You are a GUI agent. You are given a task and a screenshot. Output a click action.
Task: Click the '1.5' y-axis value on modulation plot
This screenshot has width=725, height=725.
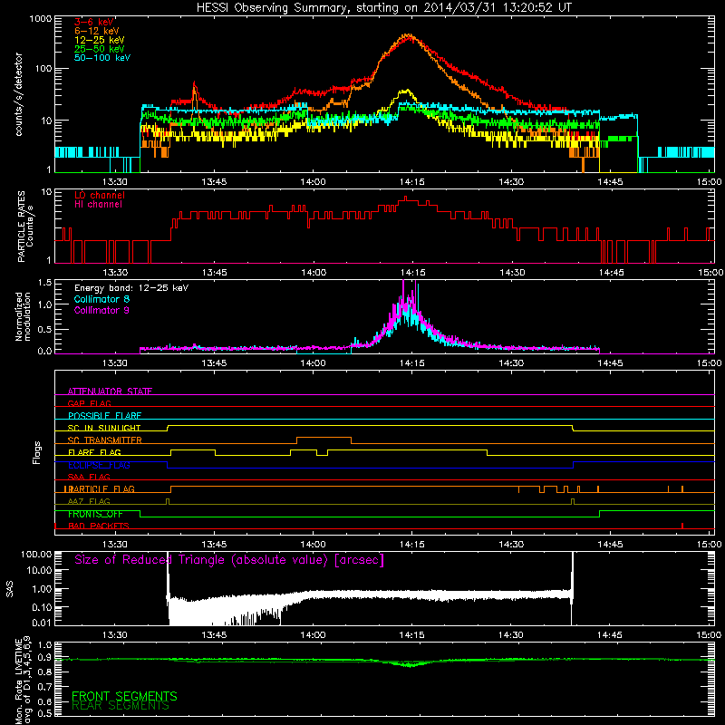[x=44, y=283]
